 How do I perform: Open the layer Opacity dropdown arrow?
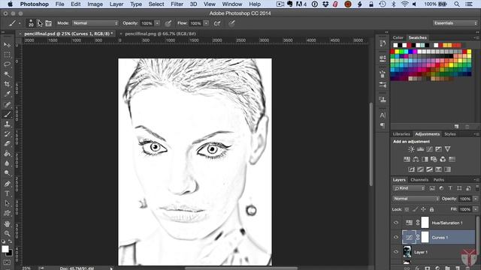[476, 199]
